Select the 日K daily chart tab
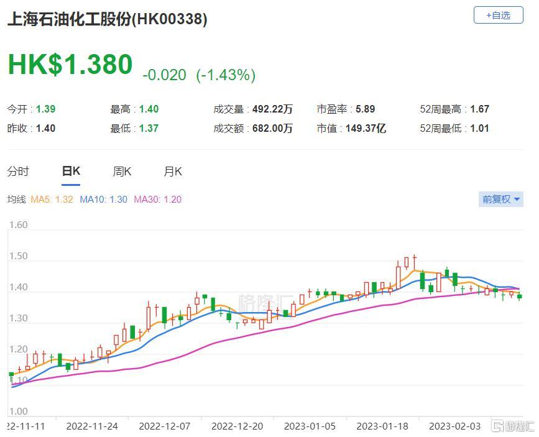This screenshot has height=437, width=539. coord(71,171)
